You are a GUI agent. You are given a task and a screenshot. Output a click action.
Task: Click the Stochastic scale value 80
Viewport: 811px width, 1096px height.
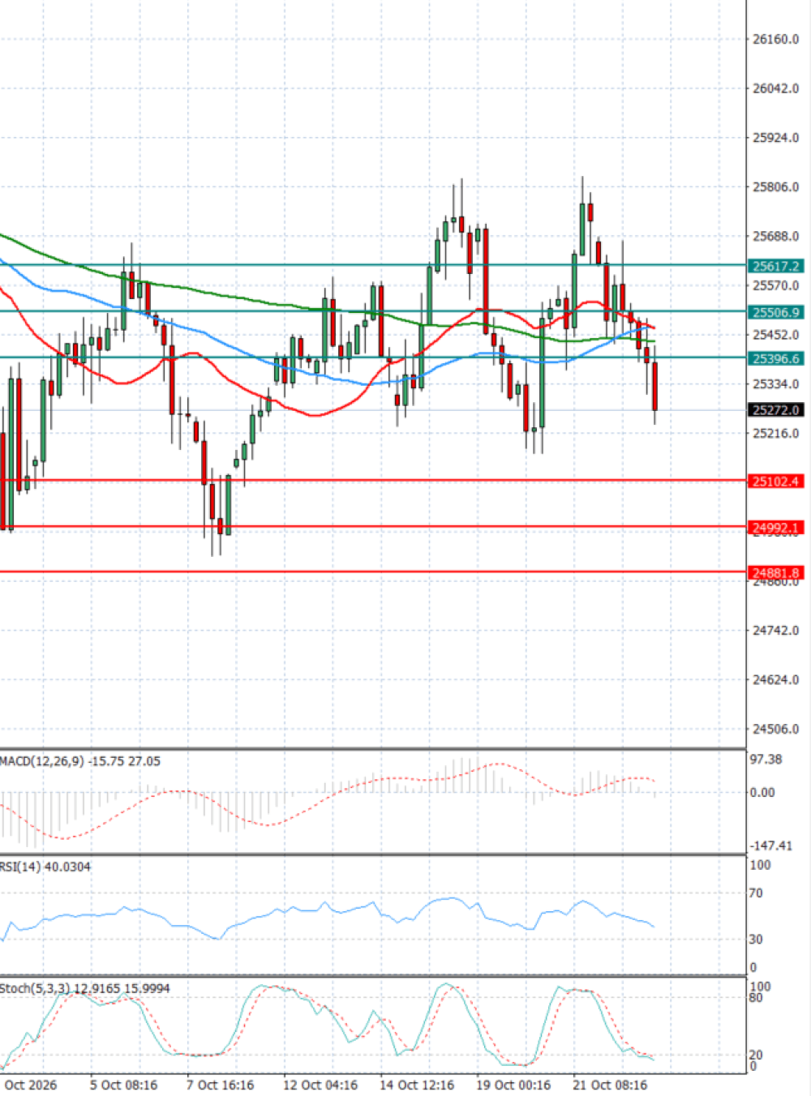click(756, 998)
